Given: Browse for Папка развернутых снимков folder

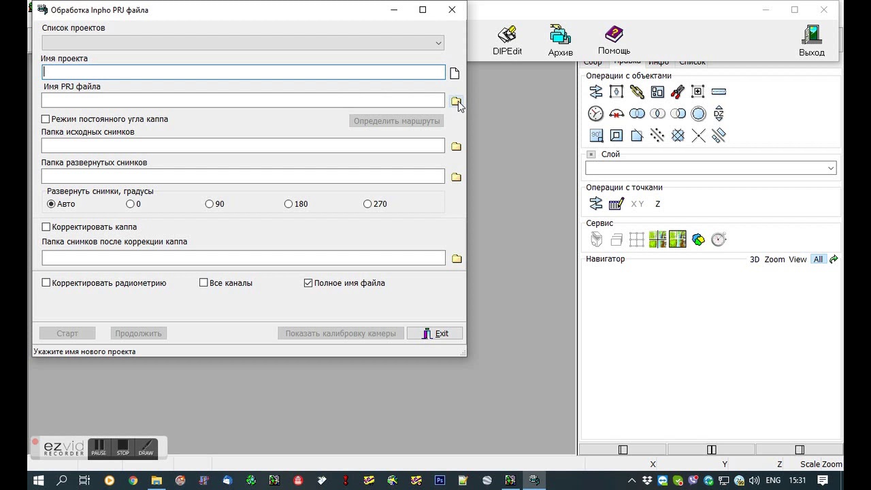Looking at the screenshot, I should pos(456,177).
